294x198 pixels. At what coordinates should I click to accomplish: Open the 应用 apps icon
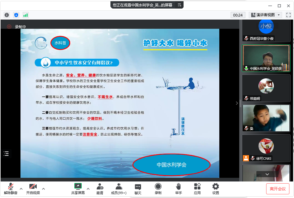(197, 189)
